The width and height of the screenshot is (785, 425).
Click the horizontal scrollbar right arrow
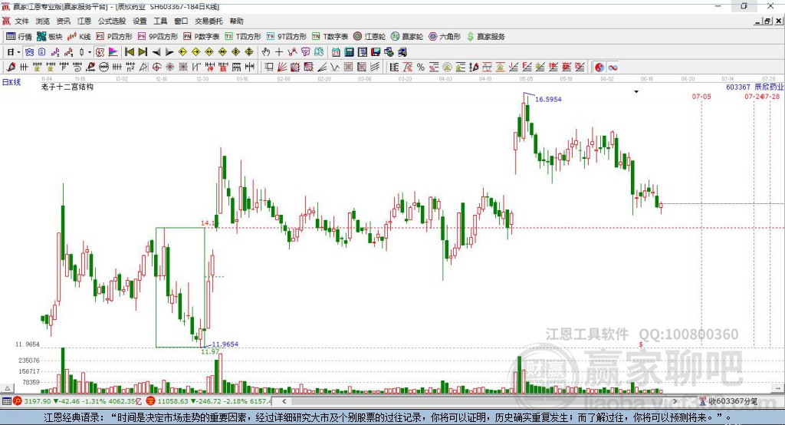pos(675,401)
